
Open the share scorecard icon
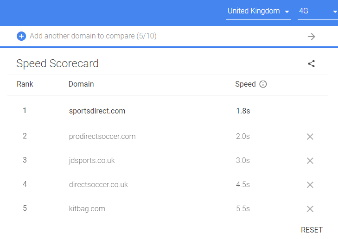pyautogui.click(x=311, y=64)
